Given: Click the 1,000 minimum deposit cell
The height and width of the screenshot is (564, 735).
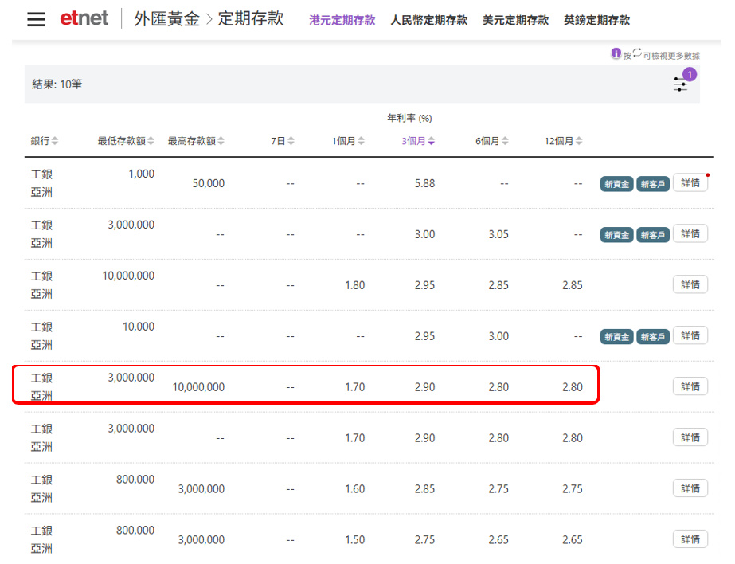Looking at the screenshot, I should (x=142, y=174).
